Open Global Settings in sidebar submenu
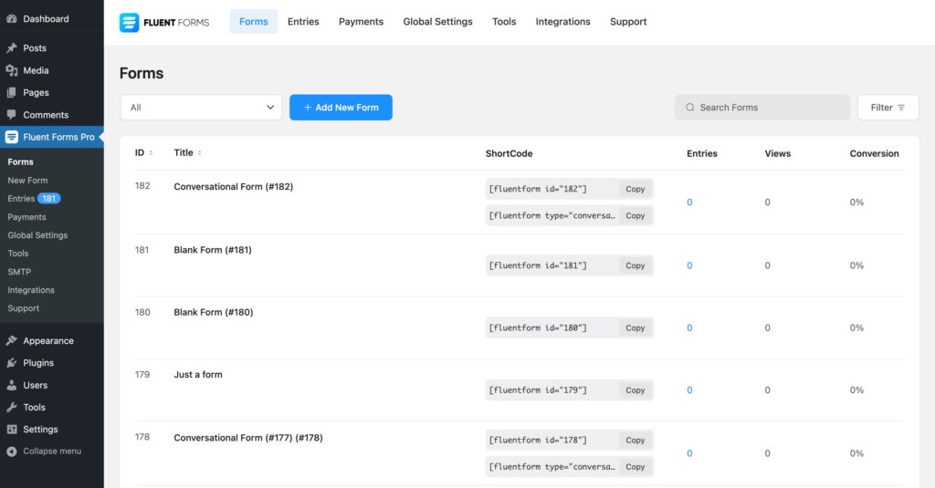This screenshot has height=488, width=935. [37, 235]
